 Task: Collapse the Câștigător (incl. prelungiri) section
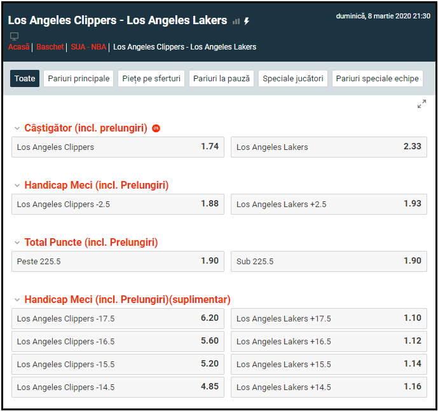tap(17, 128)
